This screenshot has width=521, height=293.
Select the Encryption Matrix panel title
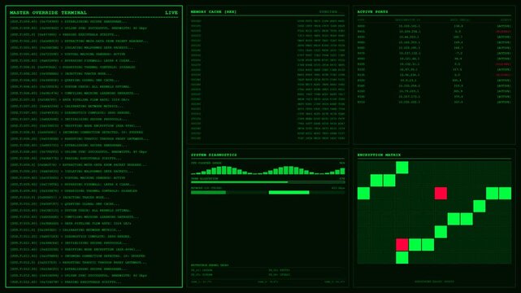tap(379, 155)
